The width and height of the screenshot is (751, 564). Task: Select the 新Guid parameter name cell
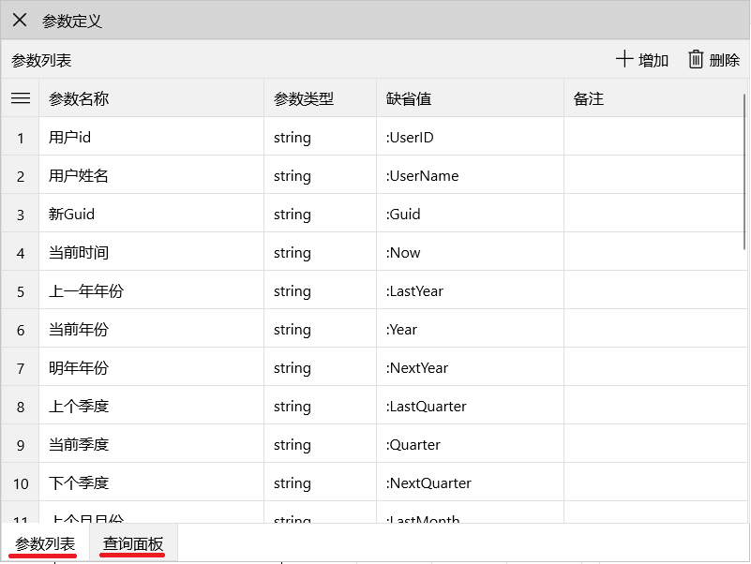click(151, 214)
